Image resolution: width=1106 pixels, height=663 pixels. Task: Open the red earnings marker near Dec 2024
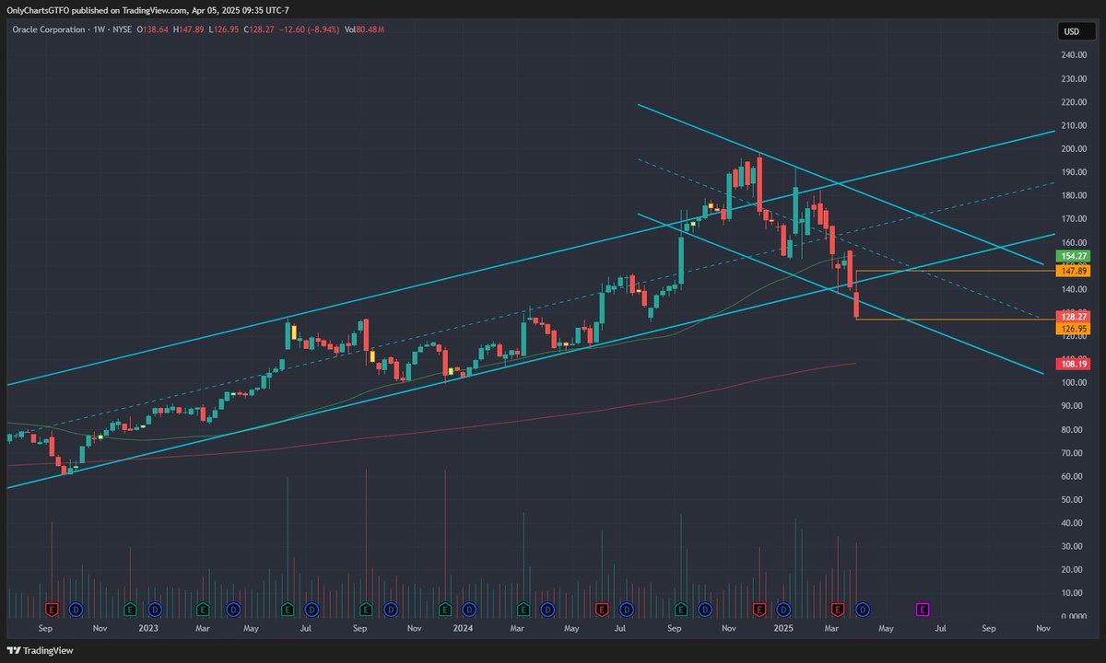[759, 609]
